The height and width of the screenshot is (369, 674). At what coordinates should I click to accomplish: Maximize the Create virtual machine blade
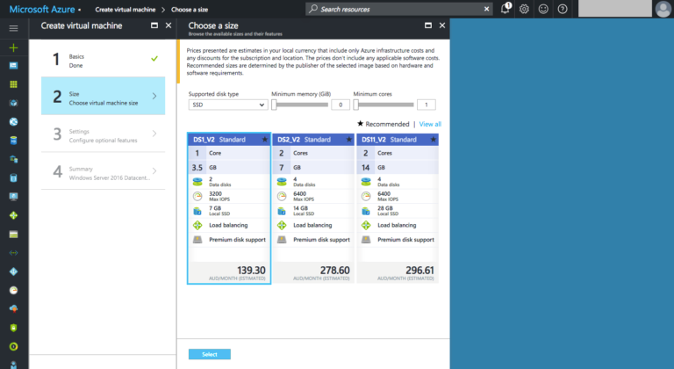click(154, 25)
